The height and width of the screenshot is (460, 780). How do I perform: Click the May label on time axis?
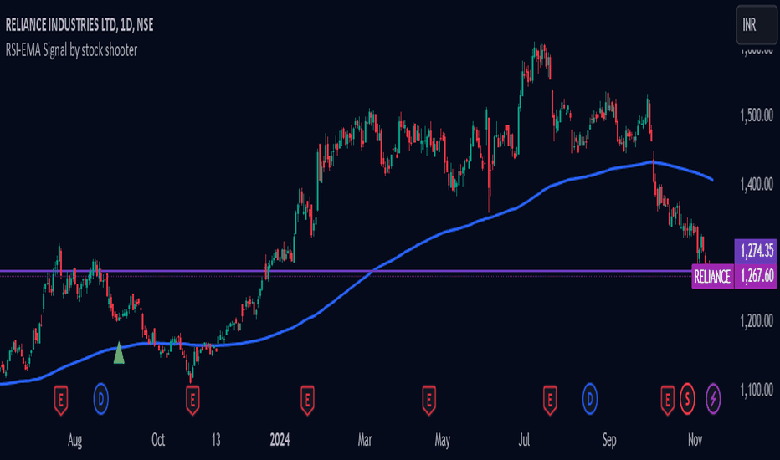(443, 441)
